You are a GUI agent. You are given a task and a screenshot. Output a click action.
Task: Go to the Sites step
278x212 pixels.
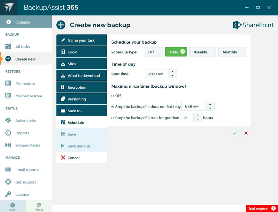[x=82, y=64]
